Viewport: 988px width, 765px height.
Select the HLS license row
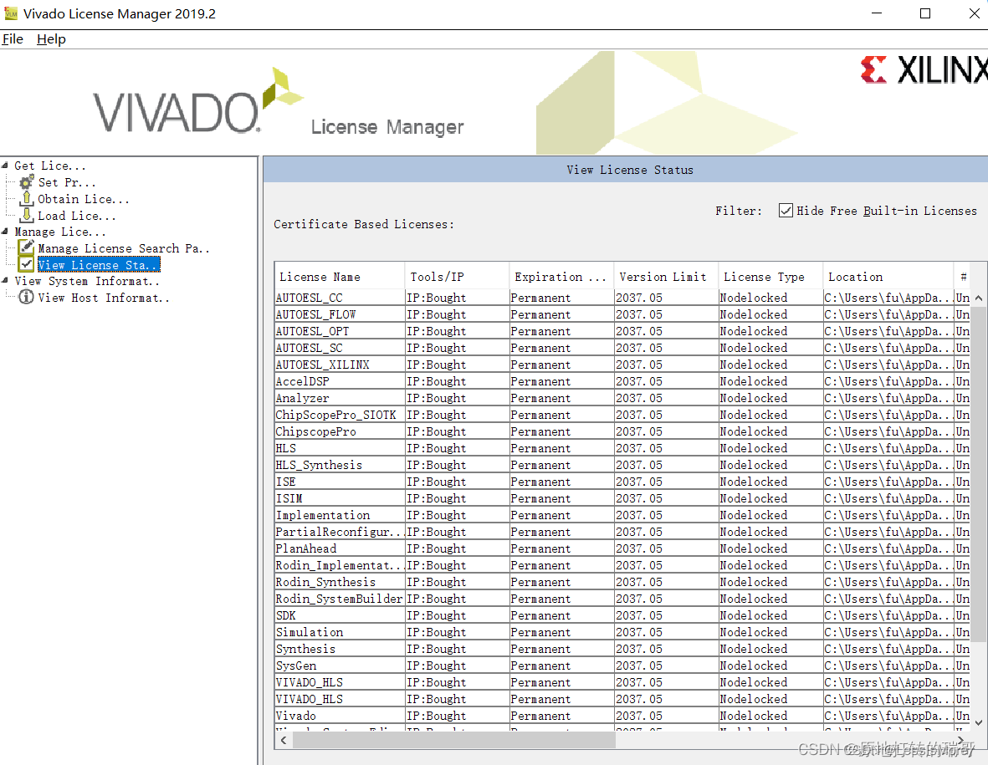(x=622, y=447)
